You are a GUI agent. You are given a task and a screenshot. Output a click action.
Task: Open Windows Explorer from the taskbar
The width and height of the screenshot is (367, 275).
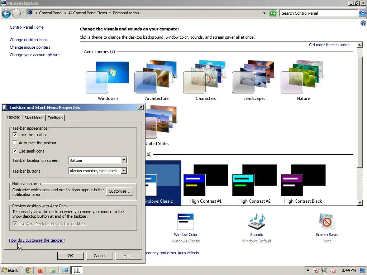[x=52, y=271]
